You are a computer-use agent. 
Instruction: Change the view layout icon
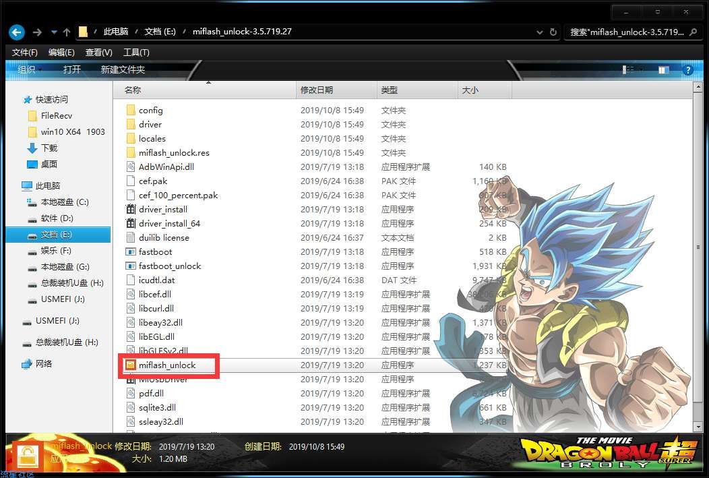coord(628,69)
